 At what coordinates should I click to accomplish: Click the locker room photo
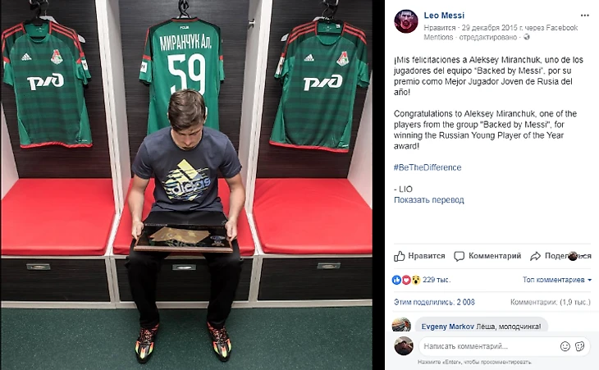coord(186,185)
